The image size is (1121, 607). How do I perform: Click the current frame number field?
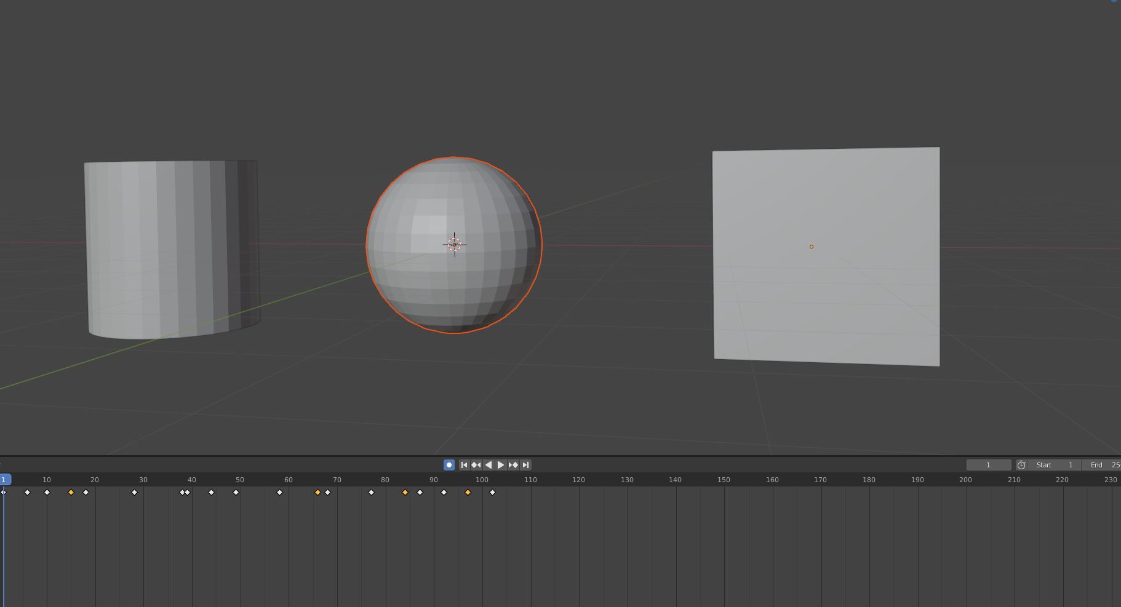pyautogui.click(x=989, y=465)
